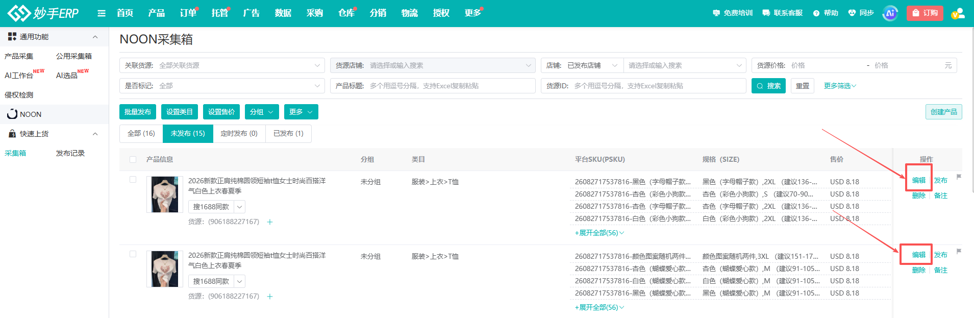The image size is (974, 318).
Task: Open the 仓库 menu
Action: (346, 13)
